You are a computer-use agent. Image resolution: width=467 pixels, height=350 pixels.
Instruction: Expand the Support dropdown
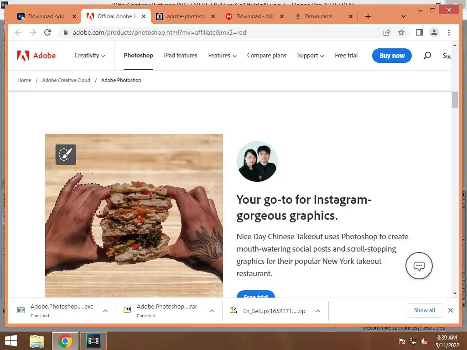(x=310, y=55)
